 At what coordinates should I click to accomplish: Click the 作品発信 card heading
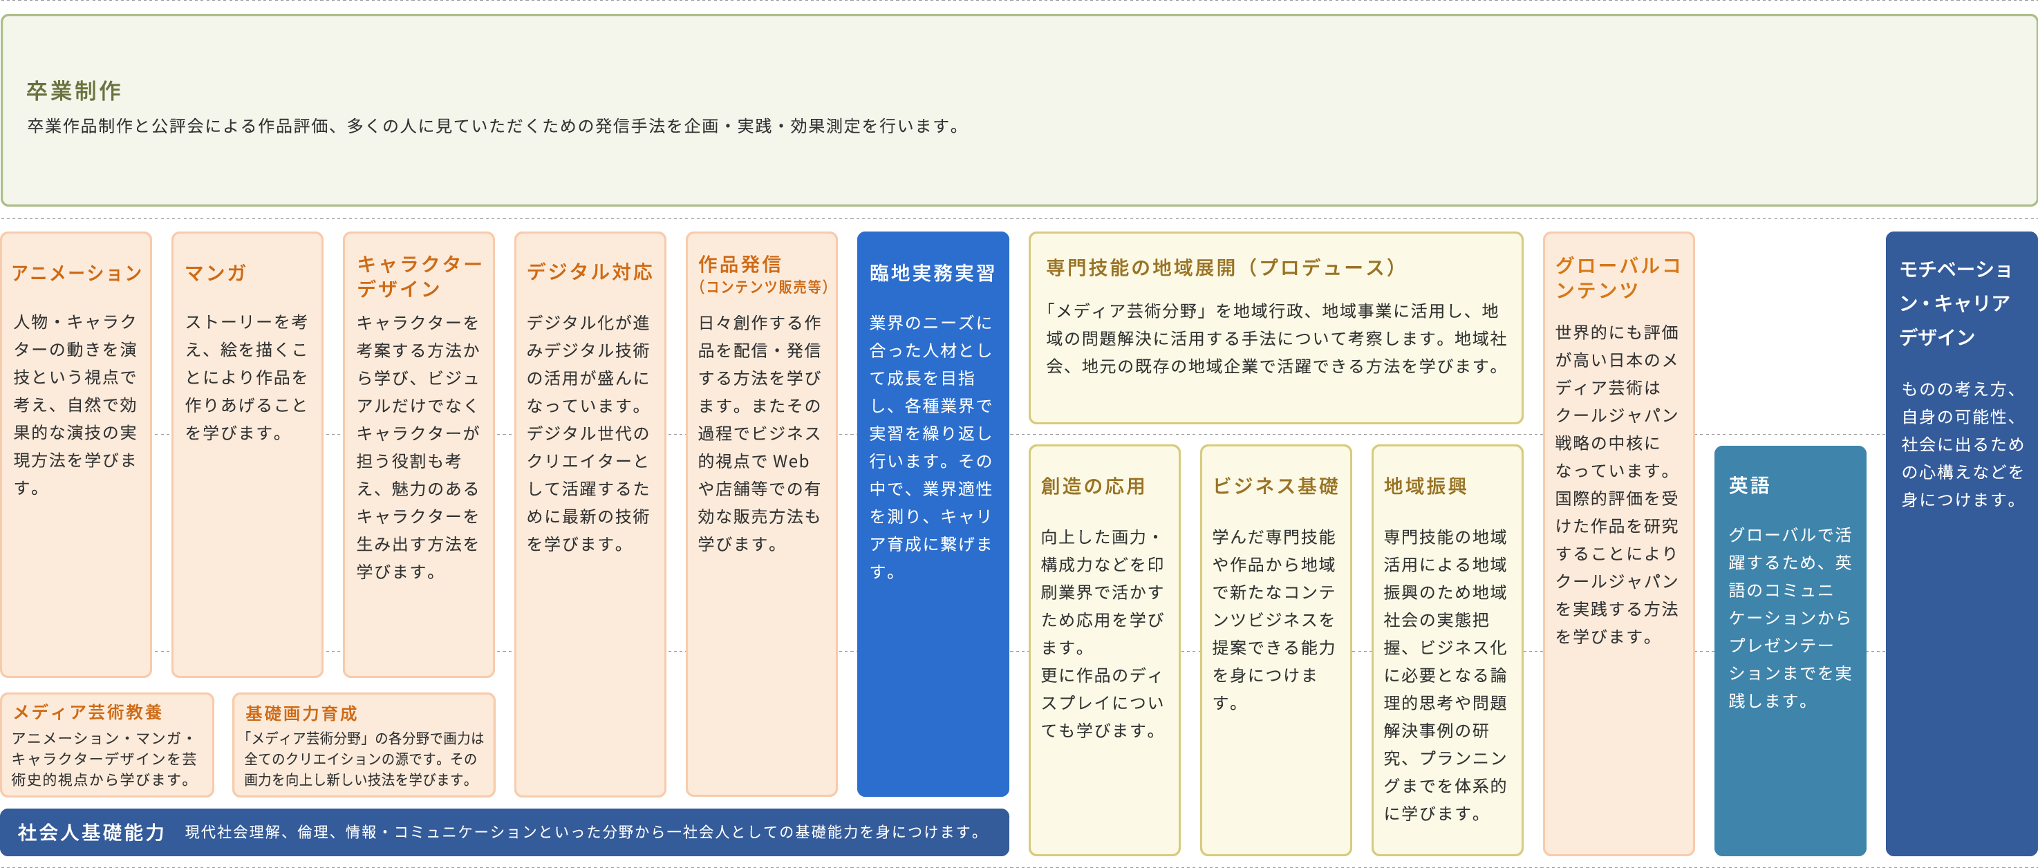tap(739, 264)
